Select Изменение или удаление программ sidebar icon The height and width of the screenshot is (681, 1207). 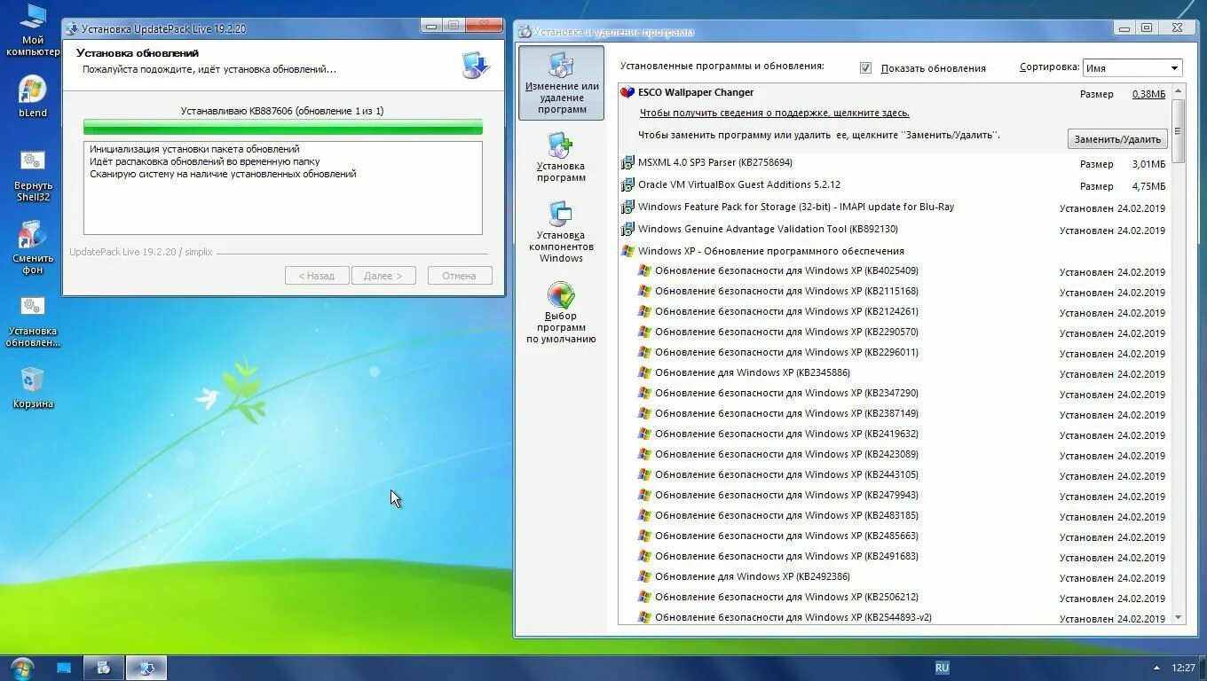click(561, 83)
